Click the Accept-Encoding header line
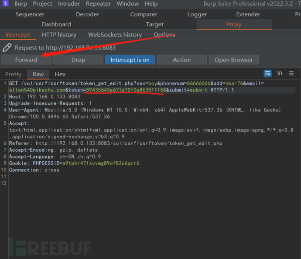301x259 pixels. click(x=53, y=150)
